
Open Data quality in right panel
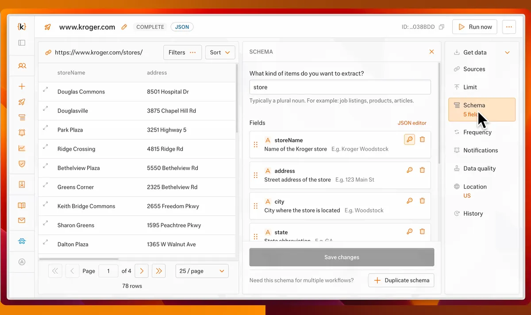click(479, 168)
